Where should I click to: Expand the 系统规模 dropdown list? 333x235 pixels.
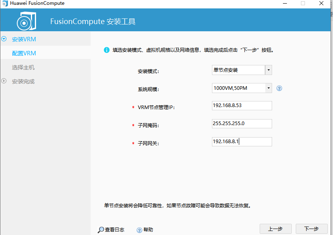click(269, 88)
